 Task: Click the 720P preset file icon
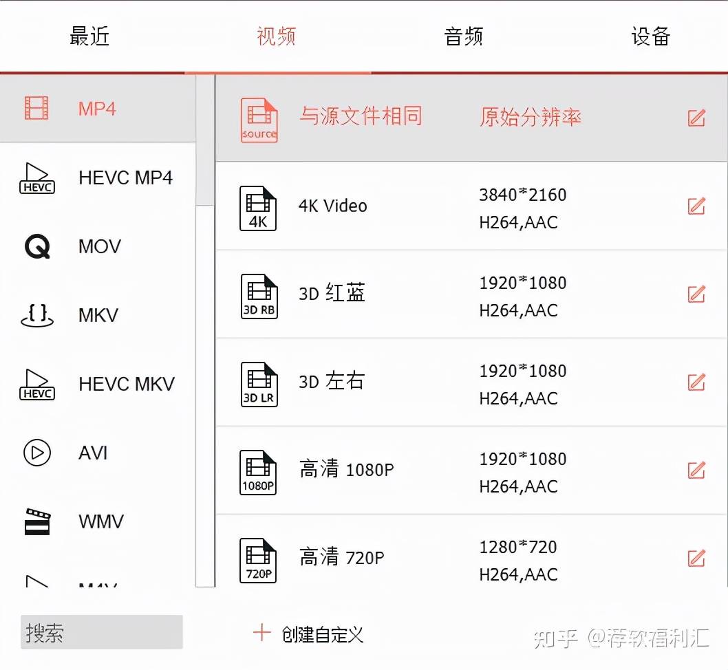(x=258, y=561)
